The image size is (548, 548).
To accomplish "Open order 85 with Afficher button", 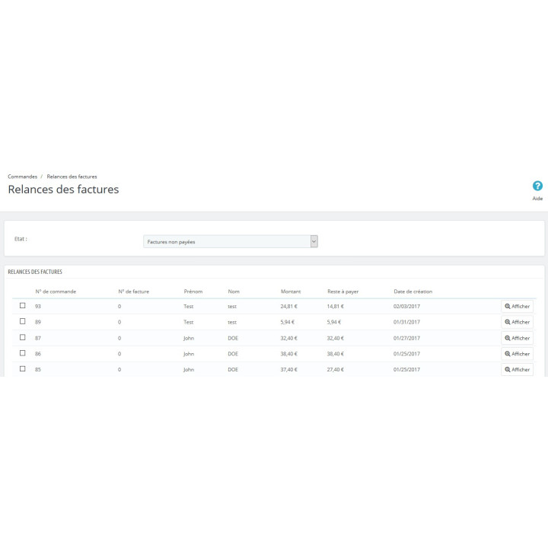I will click(x=517, y=369).
